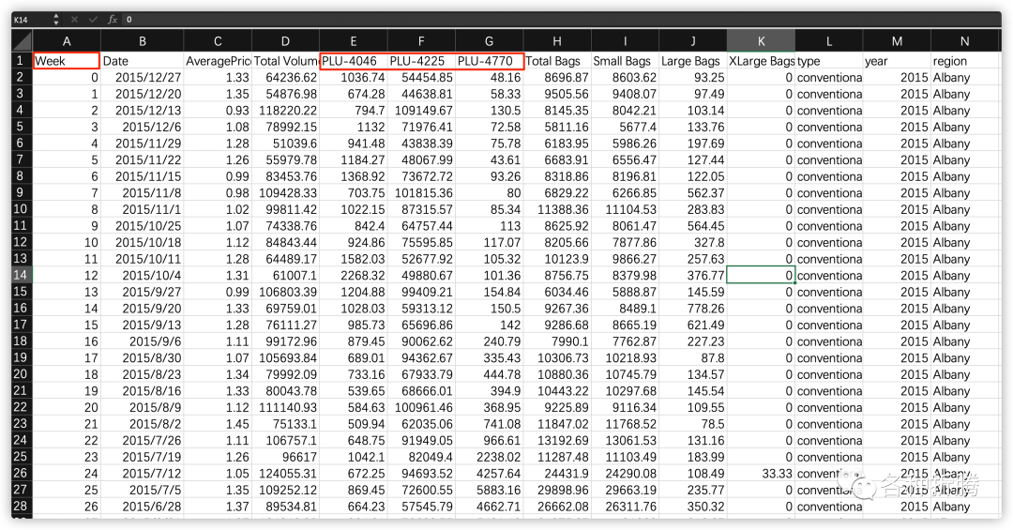This screenshot has width=1013, height=530.
Task: Click cell with value 29898.96
Action: tap(557, 490)
